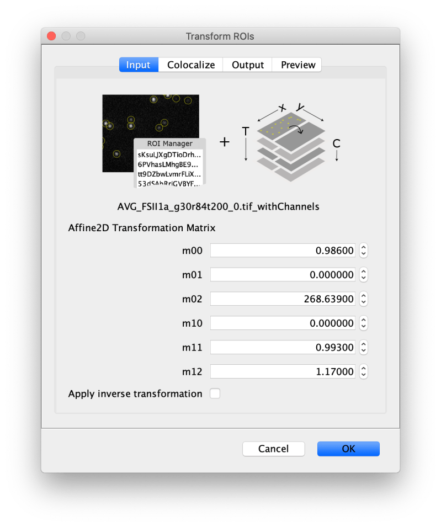Switch to the Output tab
This screenshot has width=441, height=527.
point(247,65)
